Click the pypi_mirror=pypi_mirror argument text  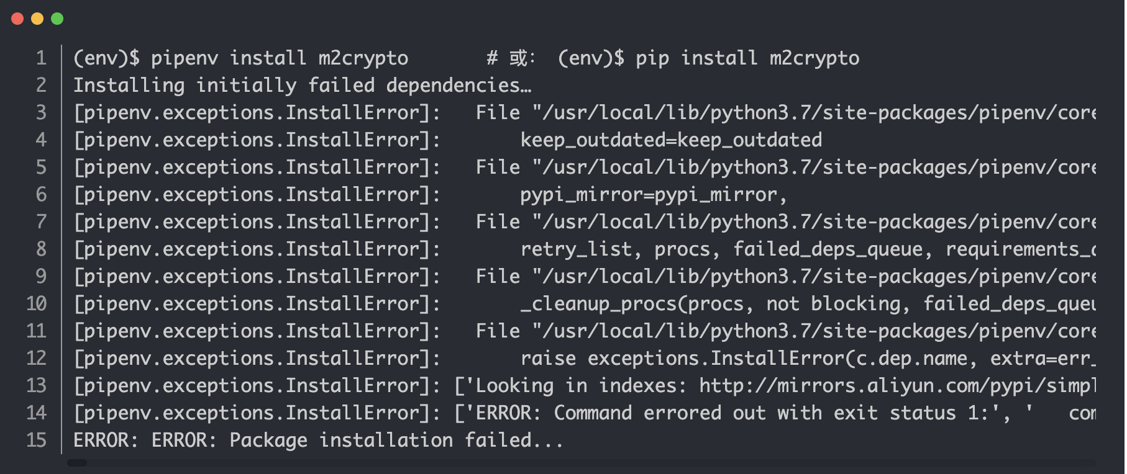click(x=652, y=194)
